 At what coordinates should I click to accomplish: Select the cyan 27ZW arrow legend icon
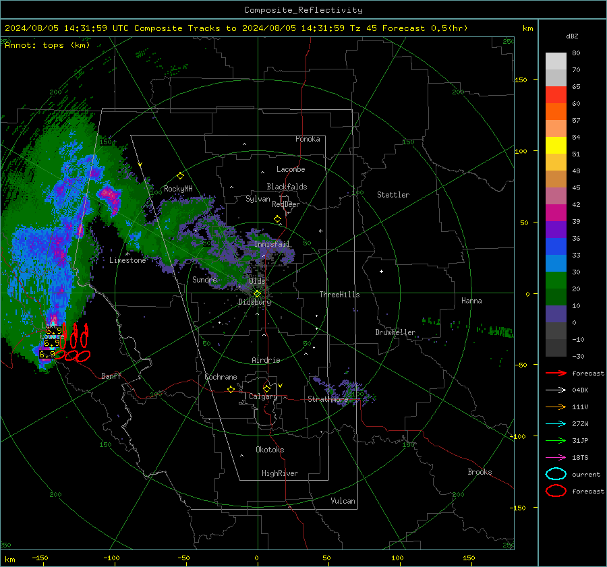coord(556,424)
